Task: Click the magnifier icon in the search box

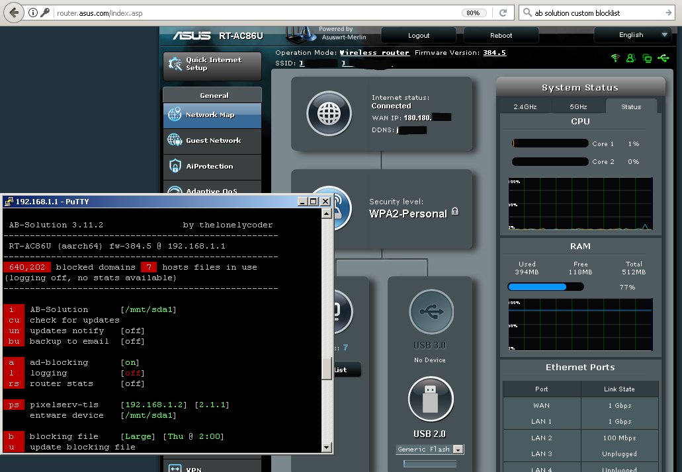Action: pos(527,13)
